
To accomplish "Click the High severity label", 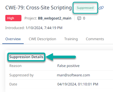I will [x=13, y=18].
